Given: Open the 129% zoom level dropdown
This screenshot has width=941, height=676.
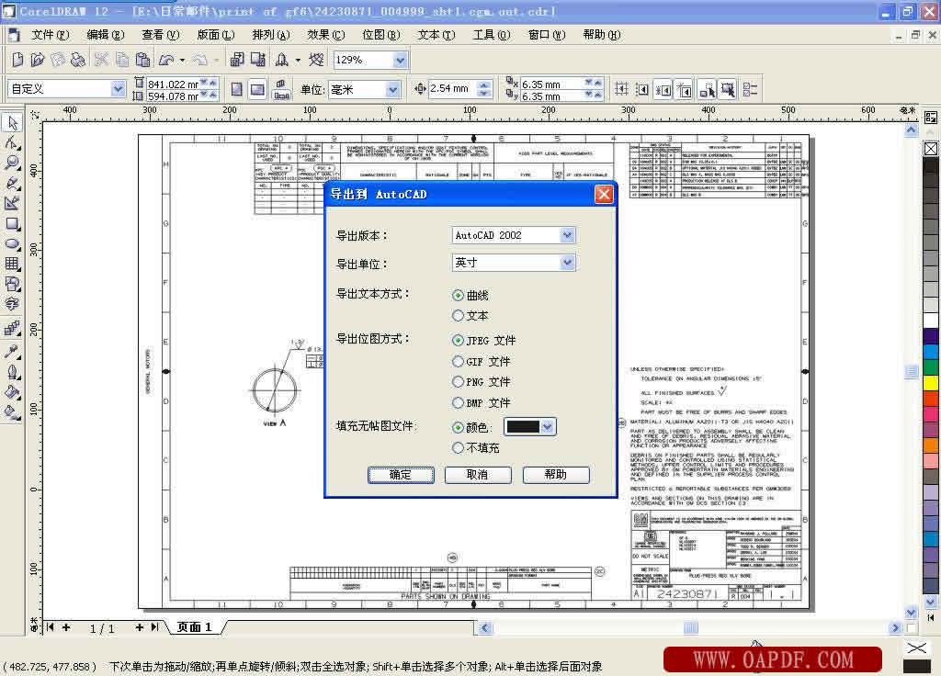Looking at the screenshot, I should coord(401,60).
